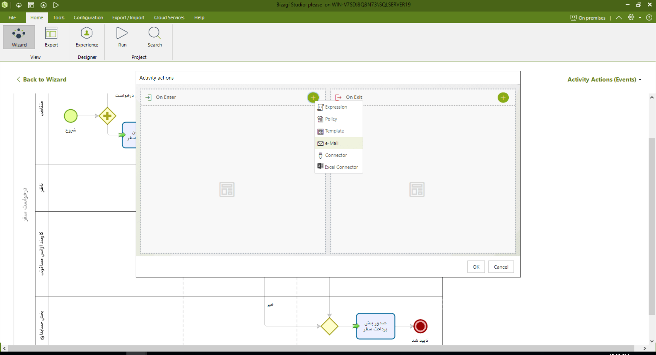The width and height of the screenshot is (656, 355).
Task: Cancel the Activity actions dialog
Action: pyautogui.click(x=501, y=267)
